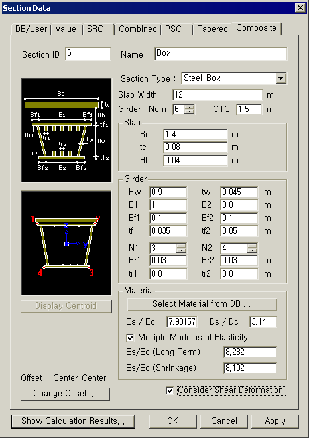Cancel the Section Data dialog
The width and height of the screenshot is (309, 438).
[x=224, y=421]
